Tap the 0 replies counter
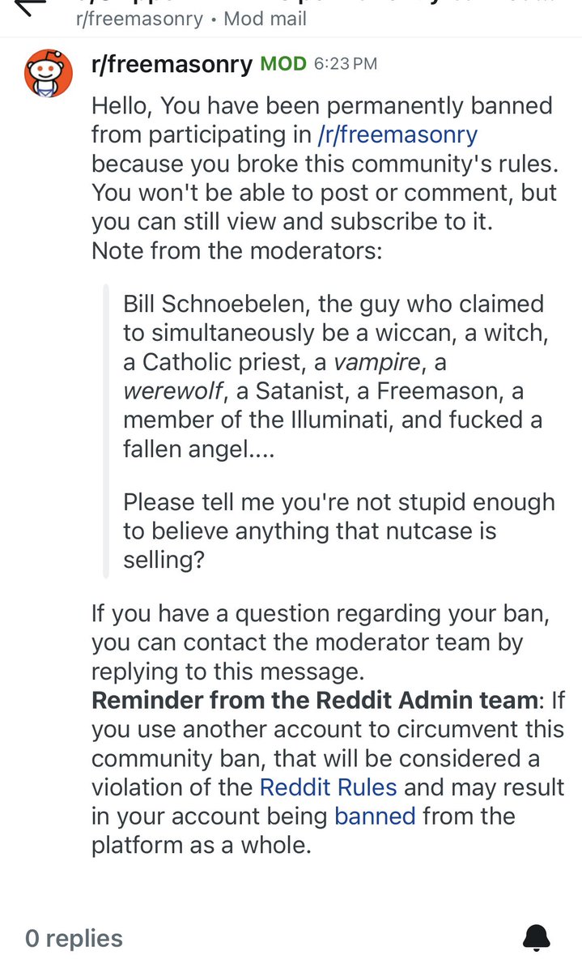The image size is (582, 972). tap(74, 938)
